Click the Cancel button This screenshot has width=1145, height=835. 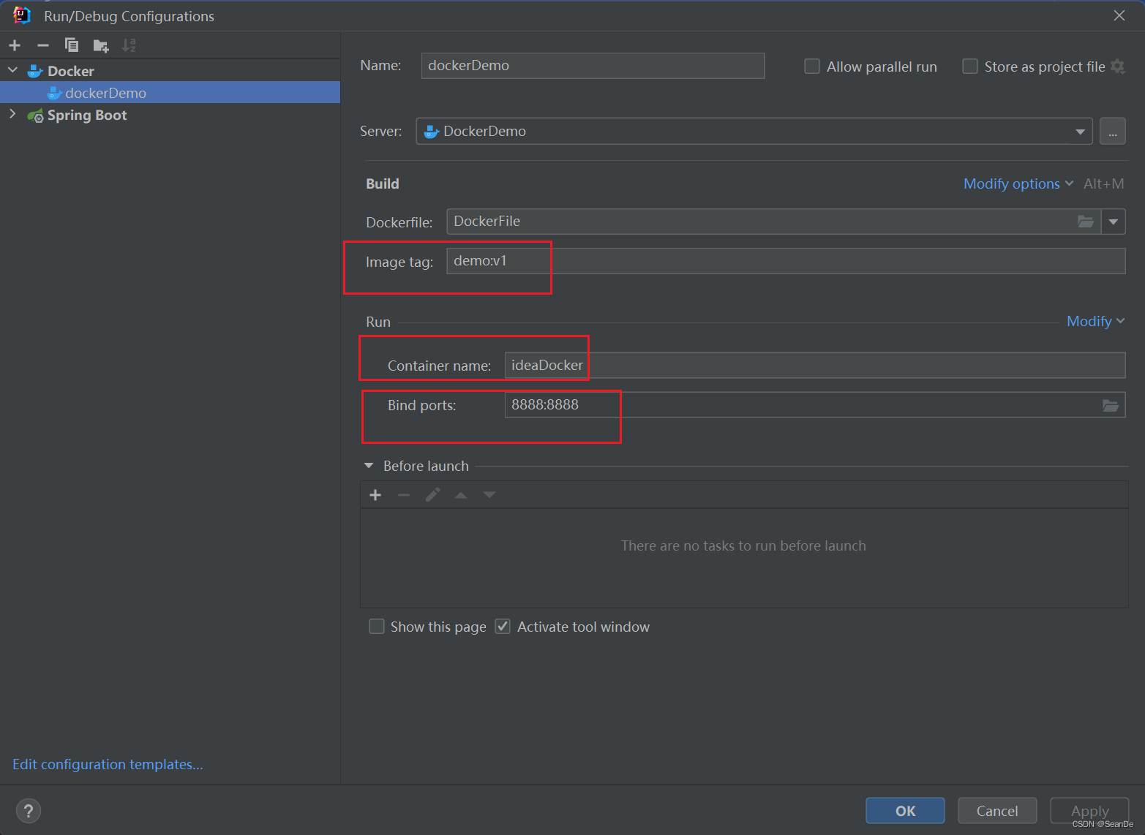tap(997, 811)
